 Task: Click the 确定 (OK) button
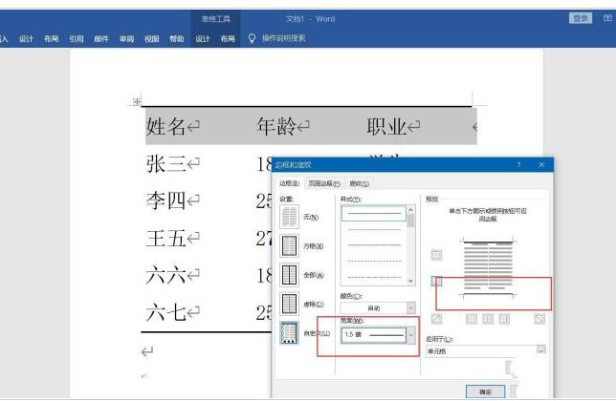(x=484, y=390)
